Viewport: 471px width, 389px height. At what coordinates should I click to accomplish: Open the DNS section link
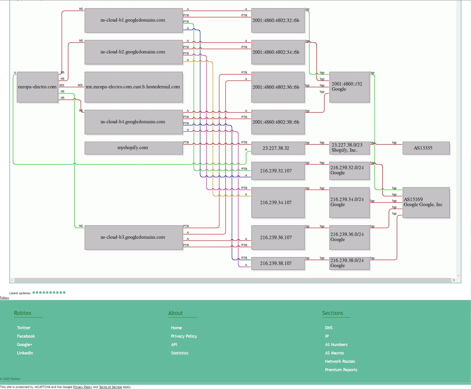point(329,328)
